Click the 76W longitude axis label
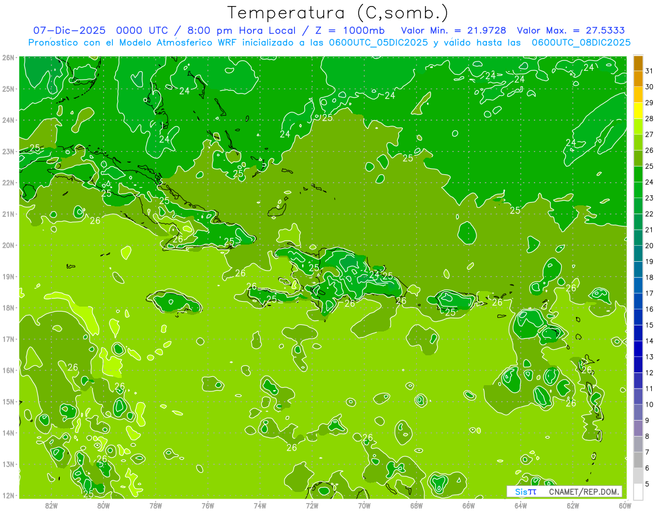This screenshot has width=664, height=513. pos(207,505)
